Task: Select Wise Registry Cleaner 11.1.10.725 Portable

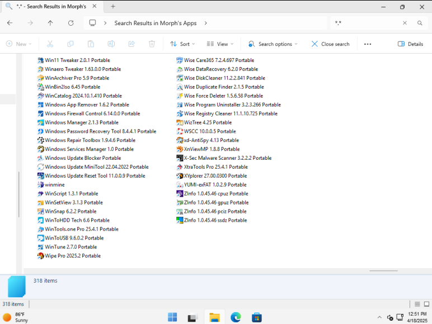Action: (x=227, y=113)
